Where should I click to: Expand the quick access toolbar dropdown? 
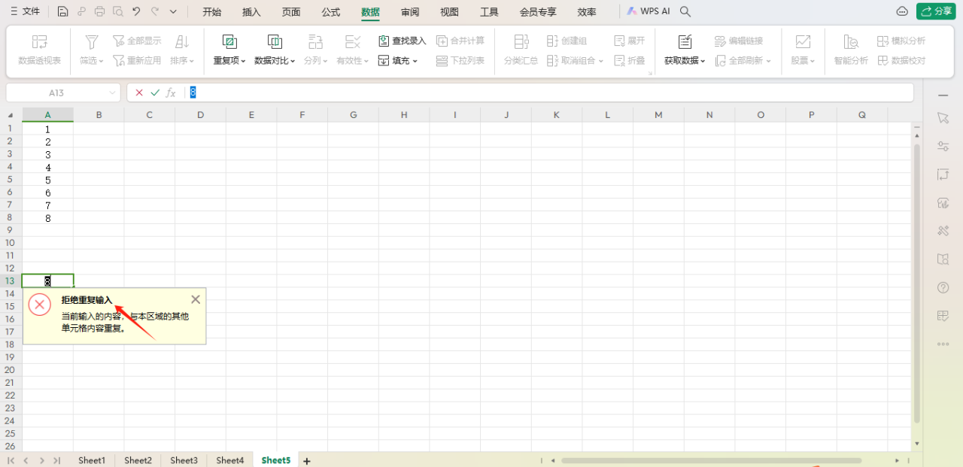click(x=174, y=12)
